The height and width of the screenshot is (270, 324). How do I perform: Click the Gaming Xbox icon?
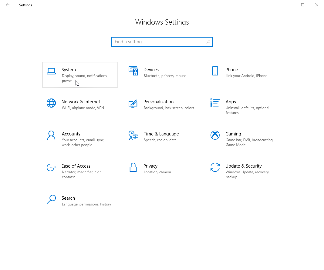coord(215,135)
